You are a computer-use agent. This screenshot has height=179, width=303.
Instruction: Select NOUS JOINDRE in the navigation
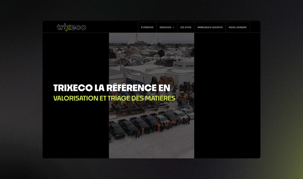click(238, 27)
